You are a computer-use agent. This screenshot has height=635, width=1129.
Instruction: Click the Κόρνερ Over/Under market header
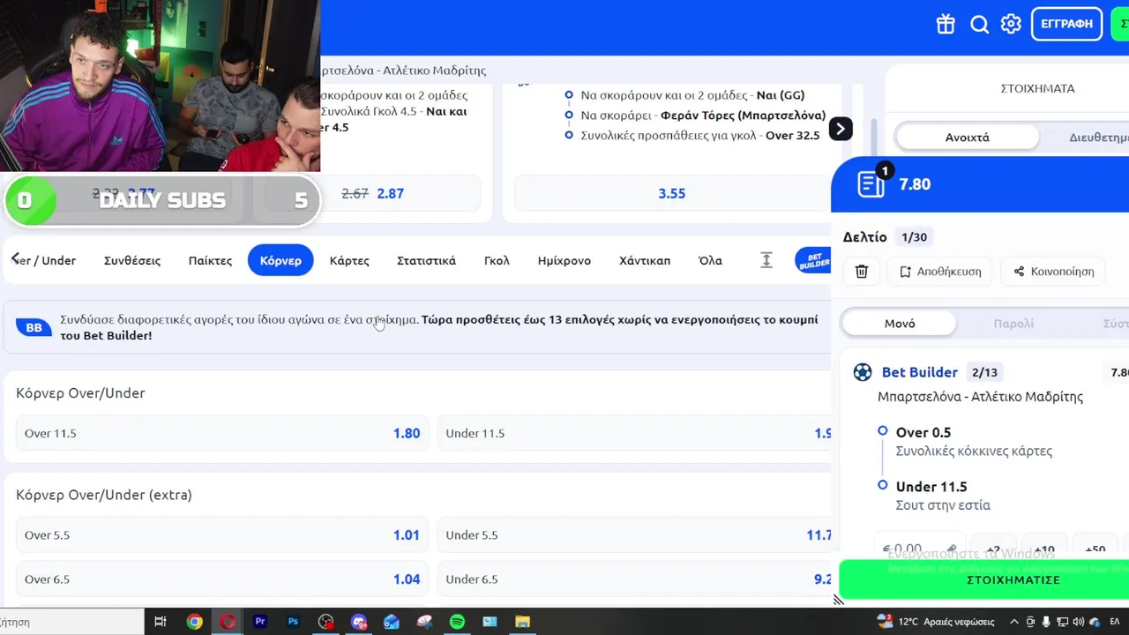click(80, 392)
